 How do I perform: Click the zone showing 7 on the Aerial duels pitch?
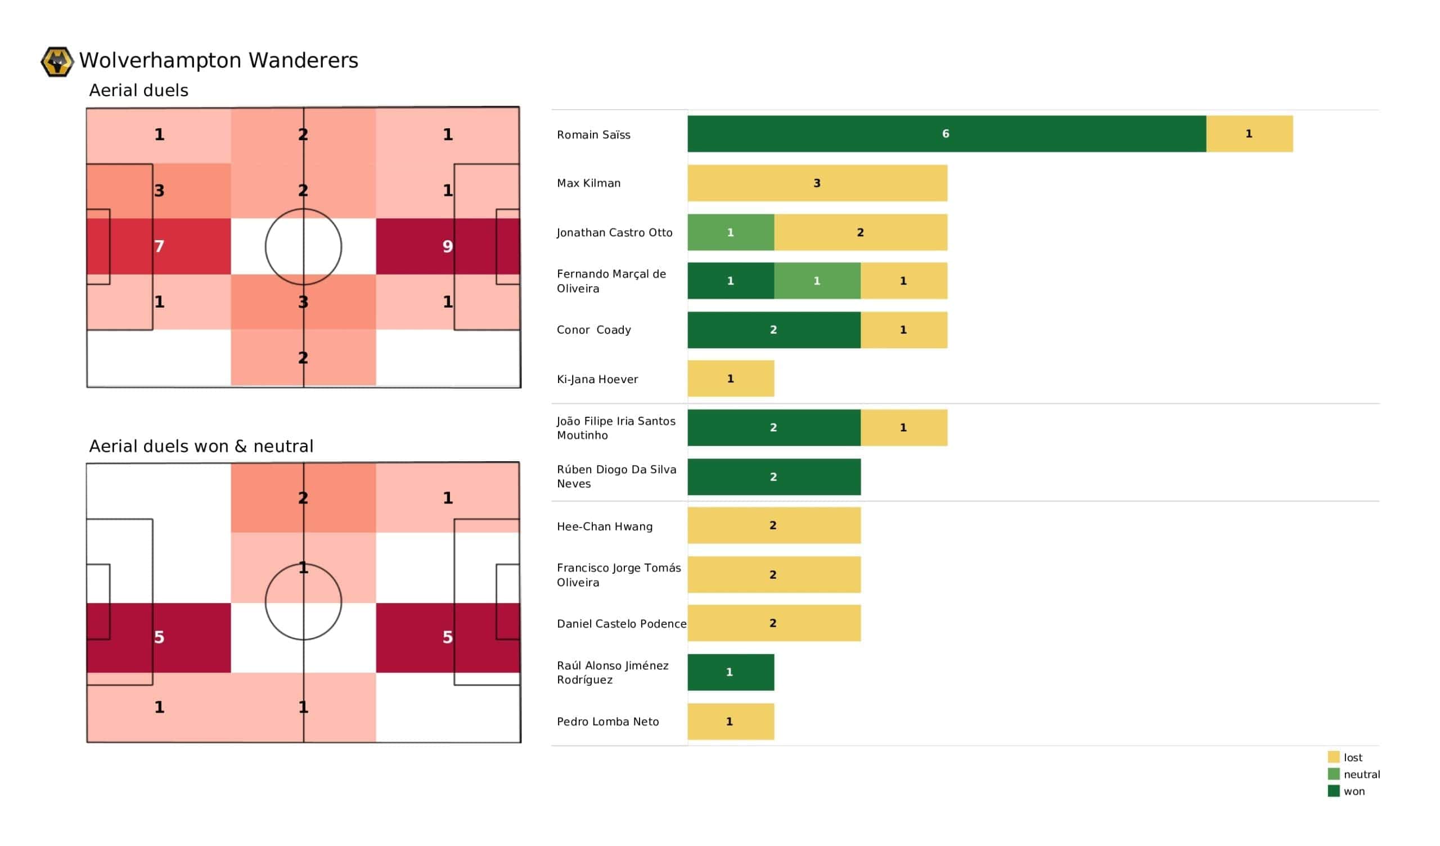[159, 246]
